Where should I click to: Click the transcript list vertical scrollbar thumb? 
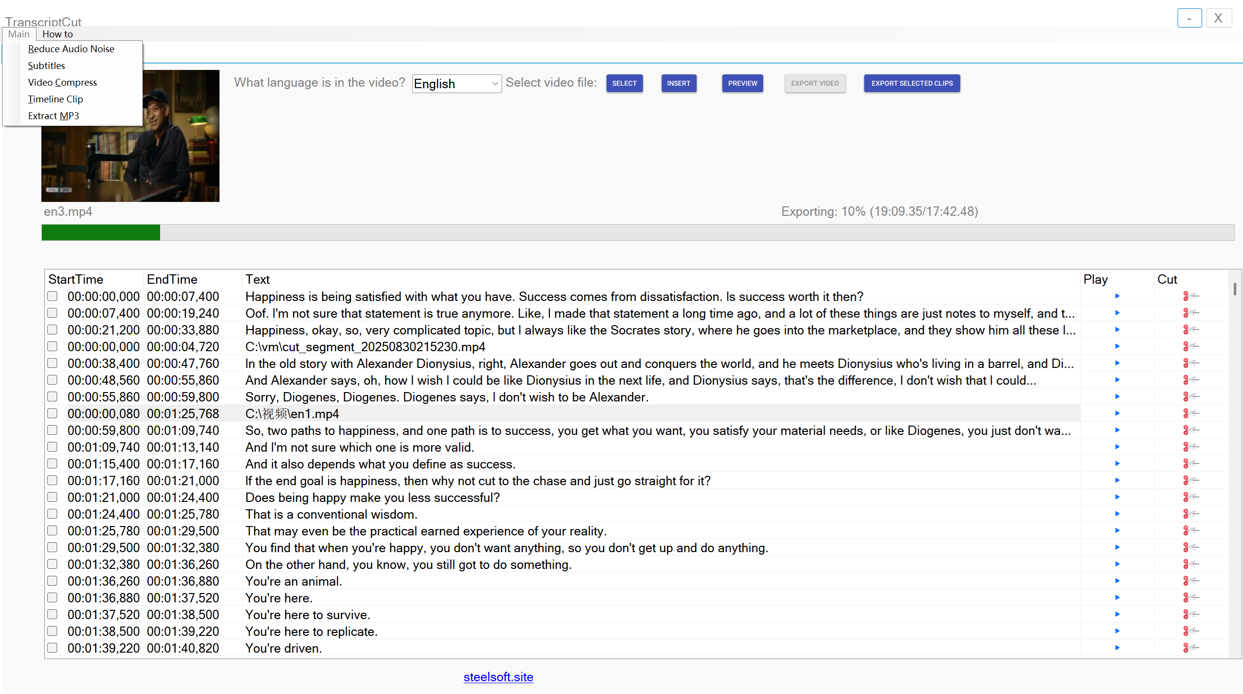[1235, 289]
